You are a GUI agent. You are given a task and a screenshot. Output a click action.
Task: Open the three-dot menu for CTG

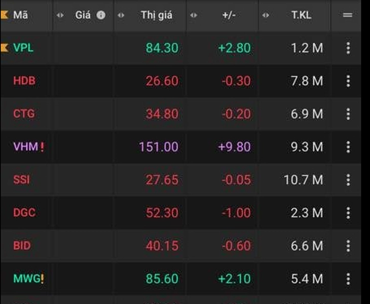click(348, 114)
